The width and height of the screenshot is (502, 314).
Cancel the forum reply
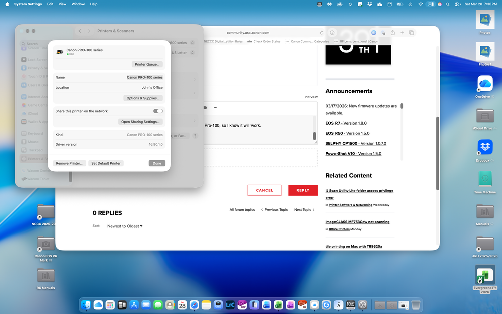tap(265, 190)
